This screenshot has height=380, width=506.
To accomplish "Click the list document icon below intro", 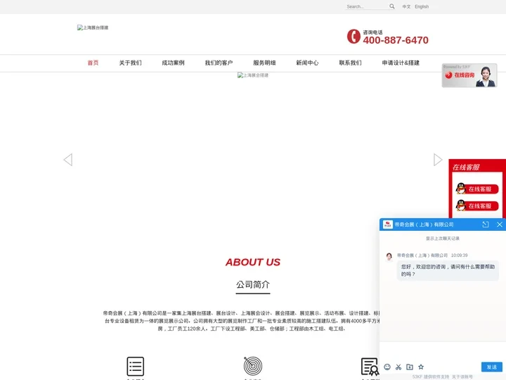I will pos(135,366).
